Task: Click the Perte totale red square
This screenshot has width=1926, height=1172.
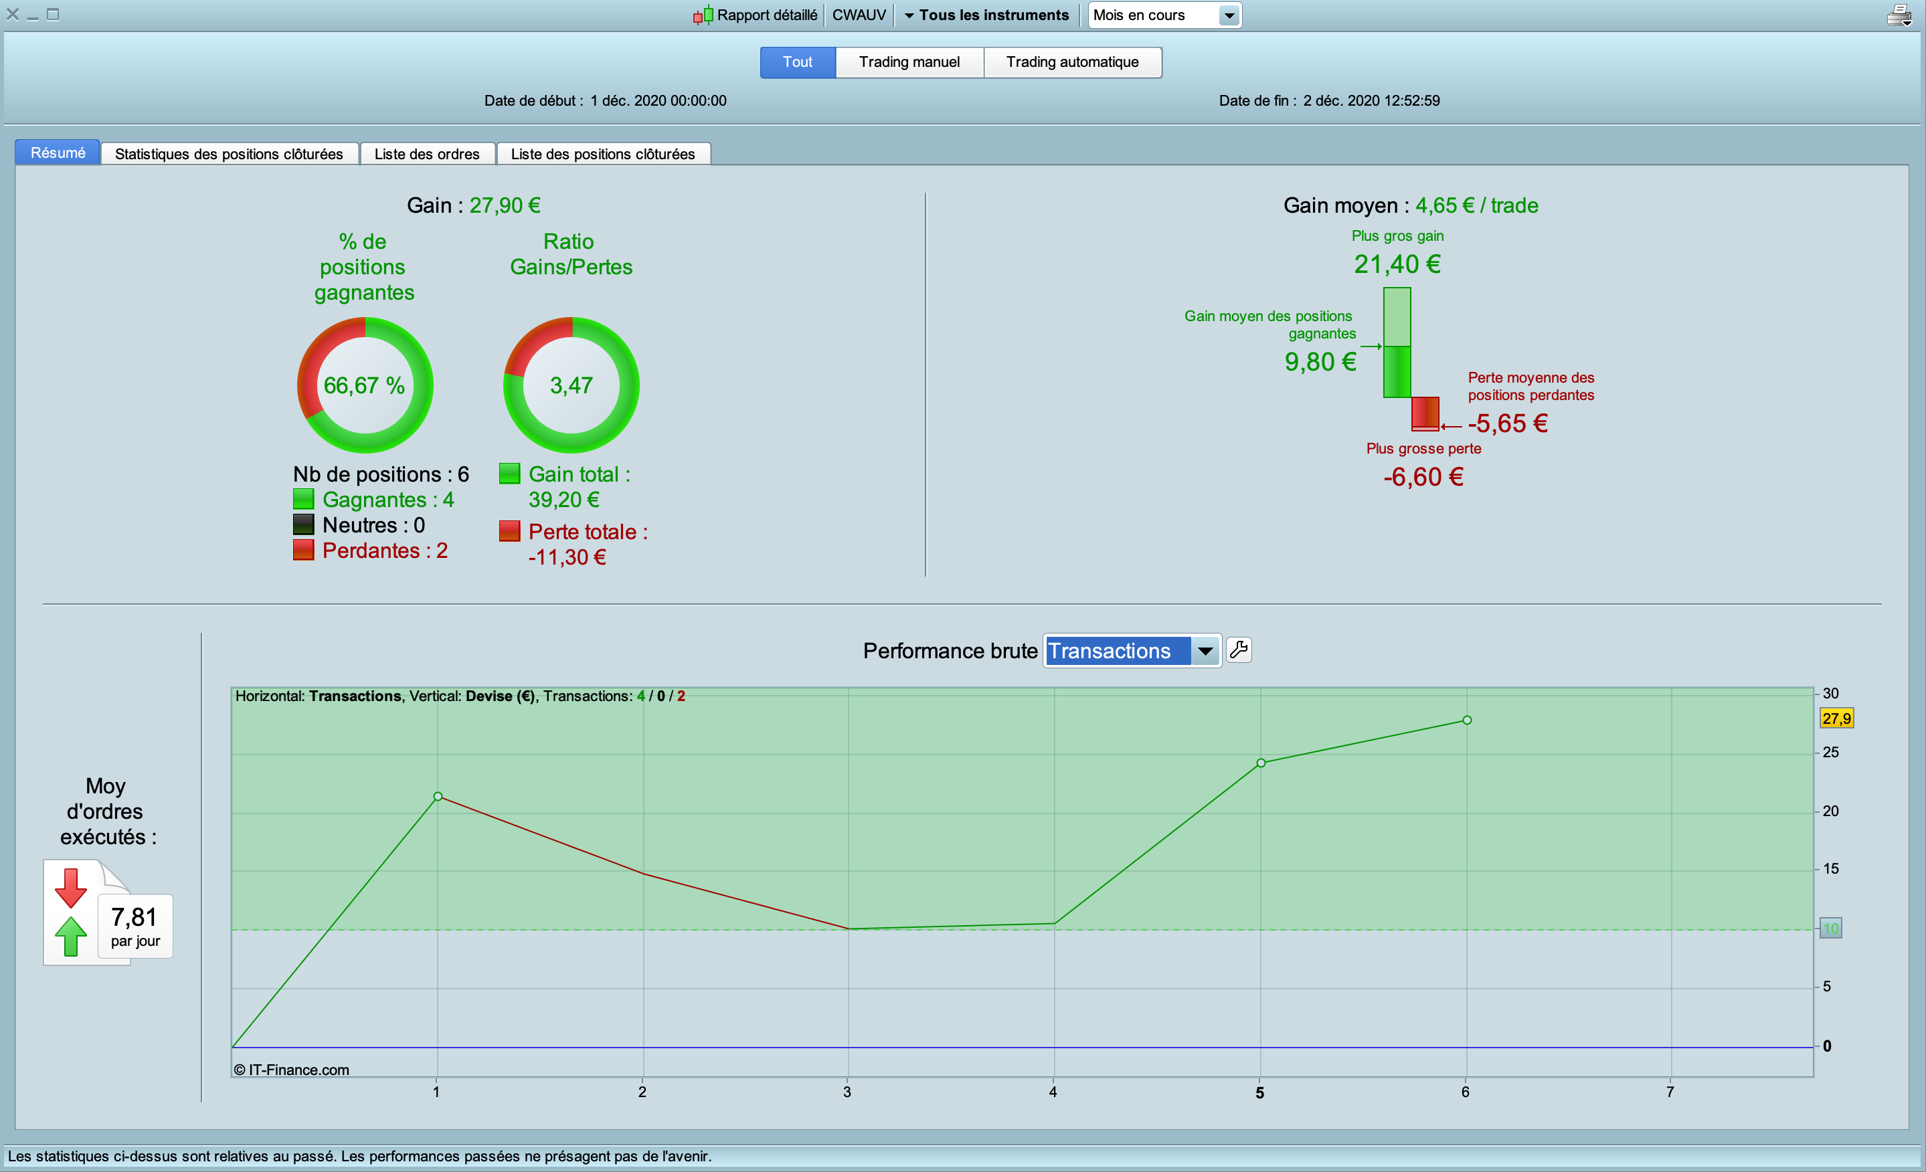Action: (510, 531)
